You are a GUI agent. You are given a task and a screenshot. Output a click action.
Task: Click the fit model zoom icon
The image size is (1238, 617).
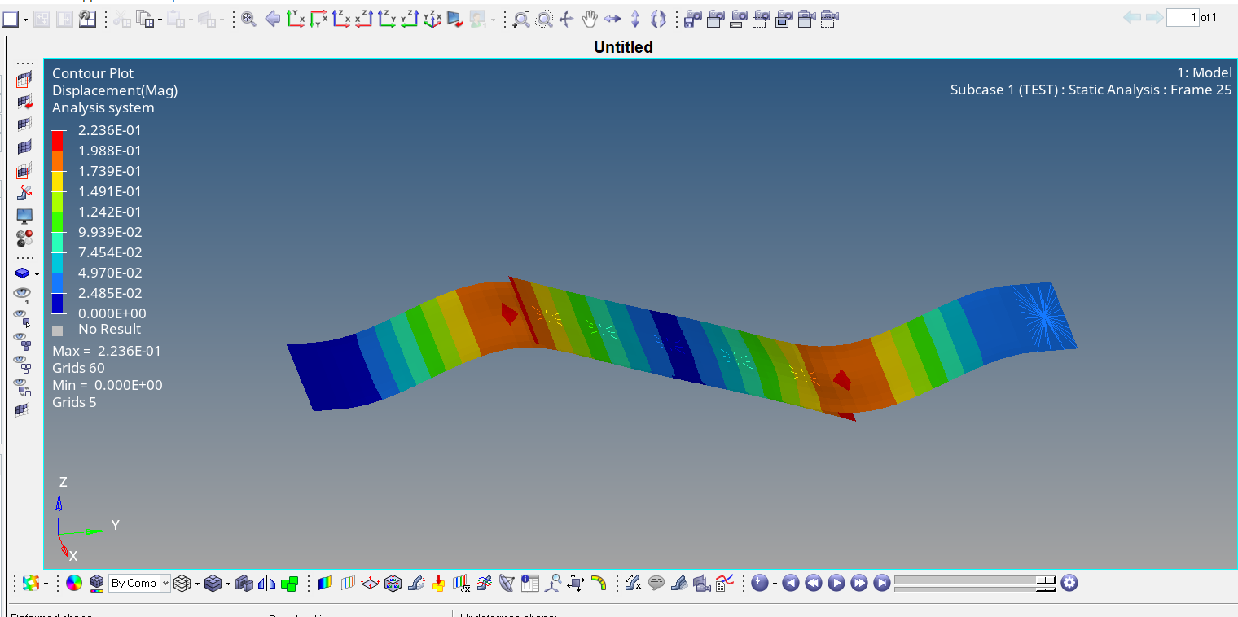249,19
